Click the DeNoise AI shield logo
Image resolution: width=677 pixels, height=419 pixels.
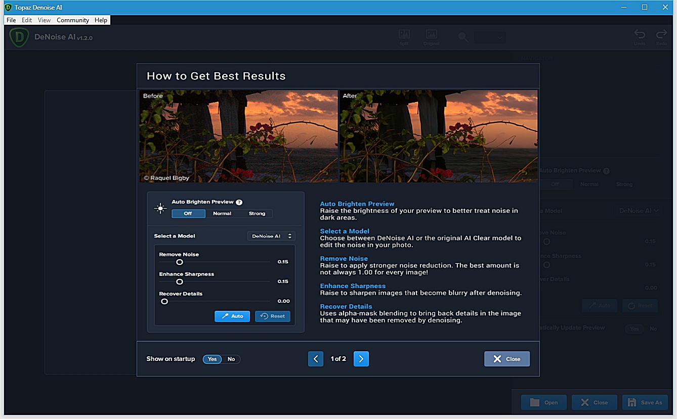point(19,37)
